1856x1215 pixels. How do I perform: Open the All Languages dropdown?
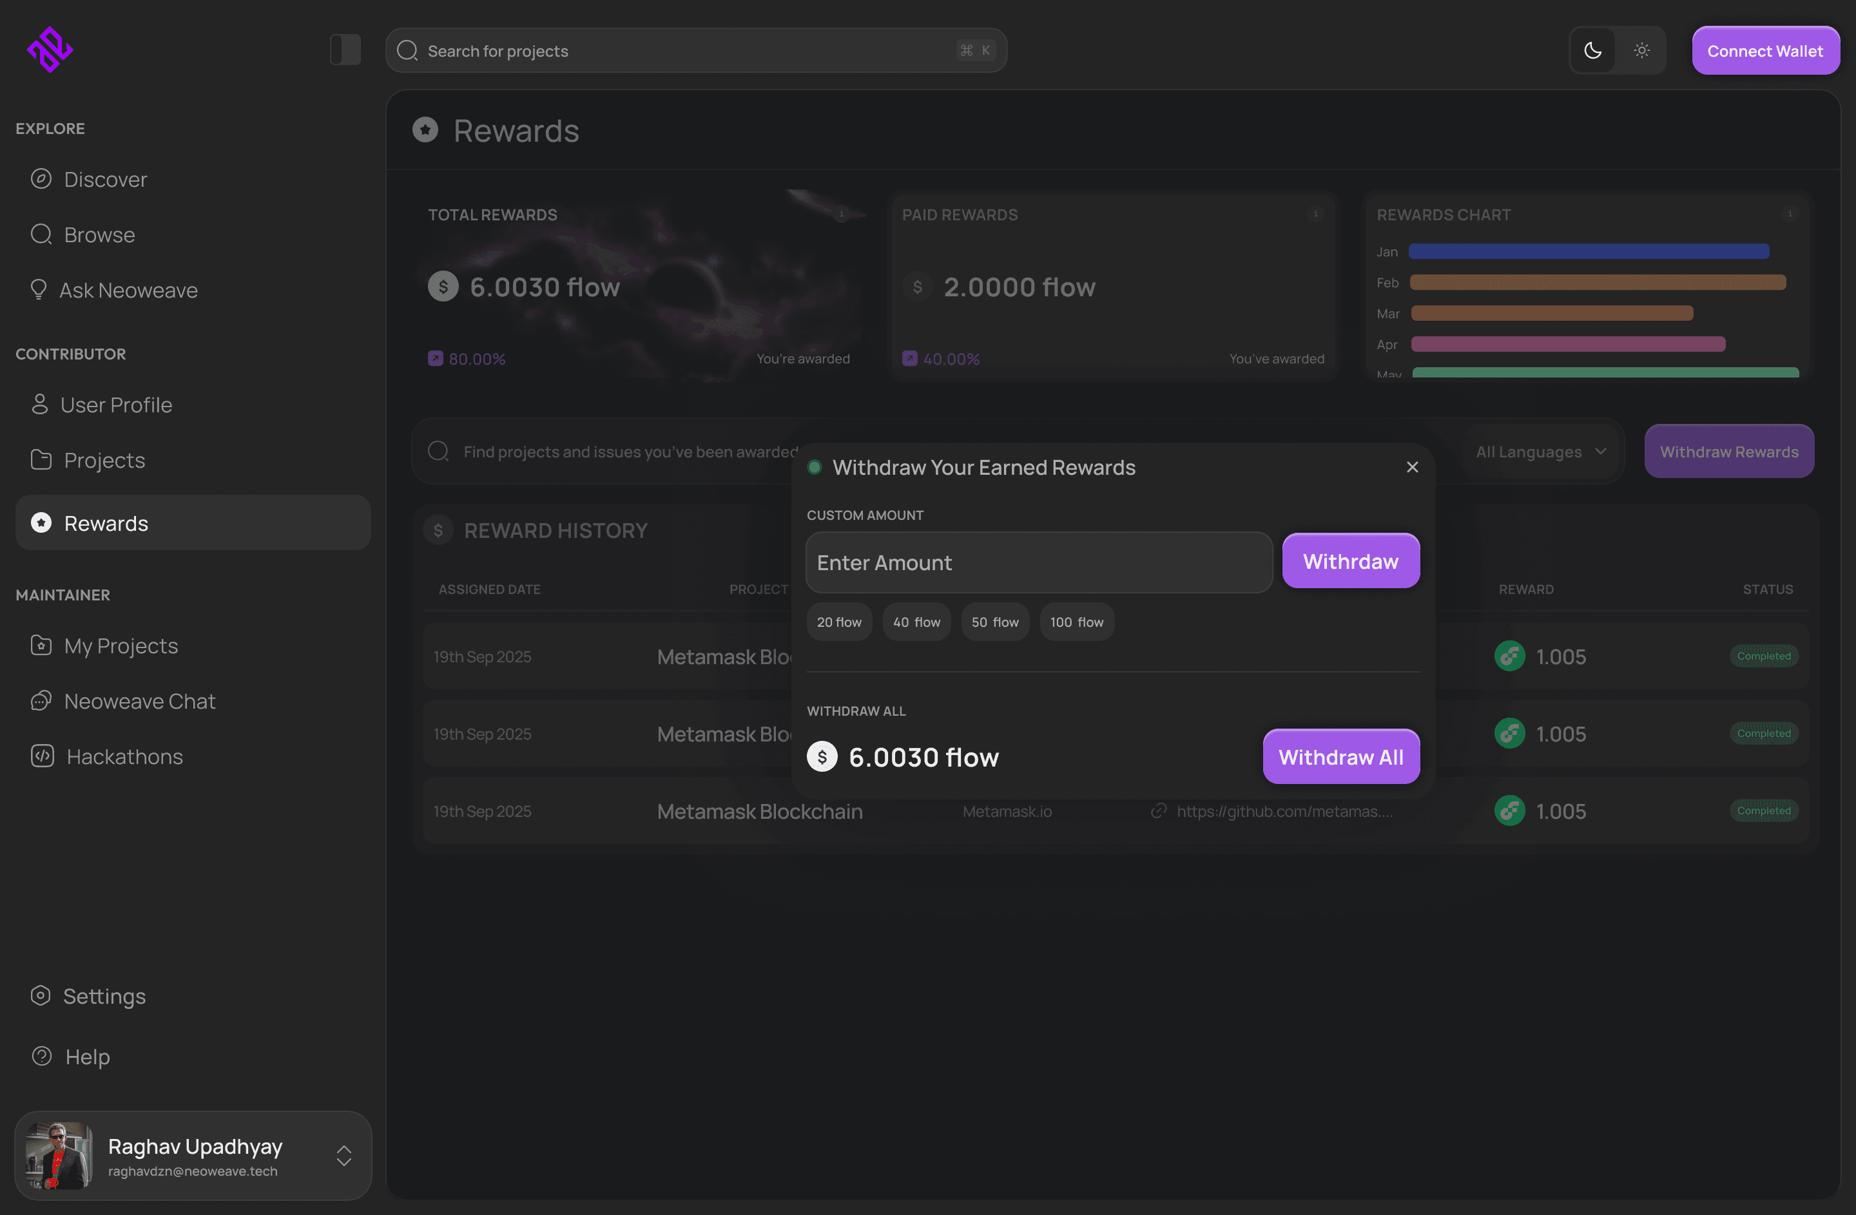[x=1540, y=452]
